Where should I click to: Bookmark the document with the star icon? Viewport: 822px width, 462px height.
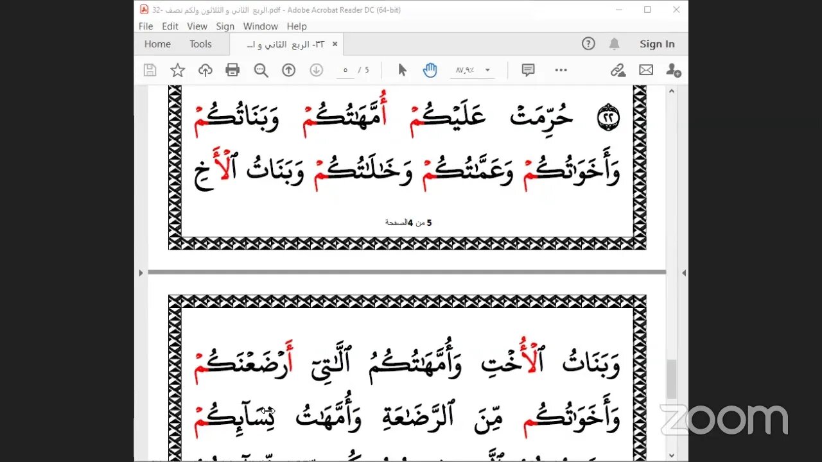click(x=178, y=71)
